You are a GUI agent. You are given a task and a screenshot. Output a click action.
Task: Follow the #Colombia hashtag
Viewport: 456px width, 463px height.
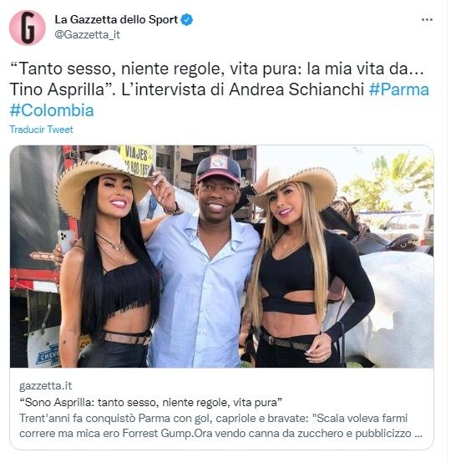click(x=52, y=110)
